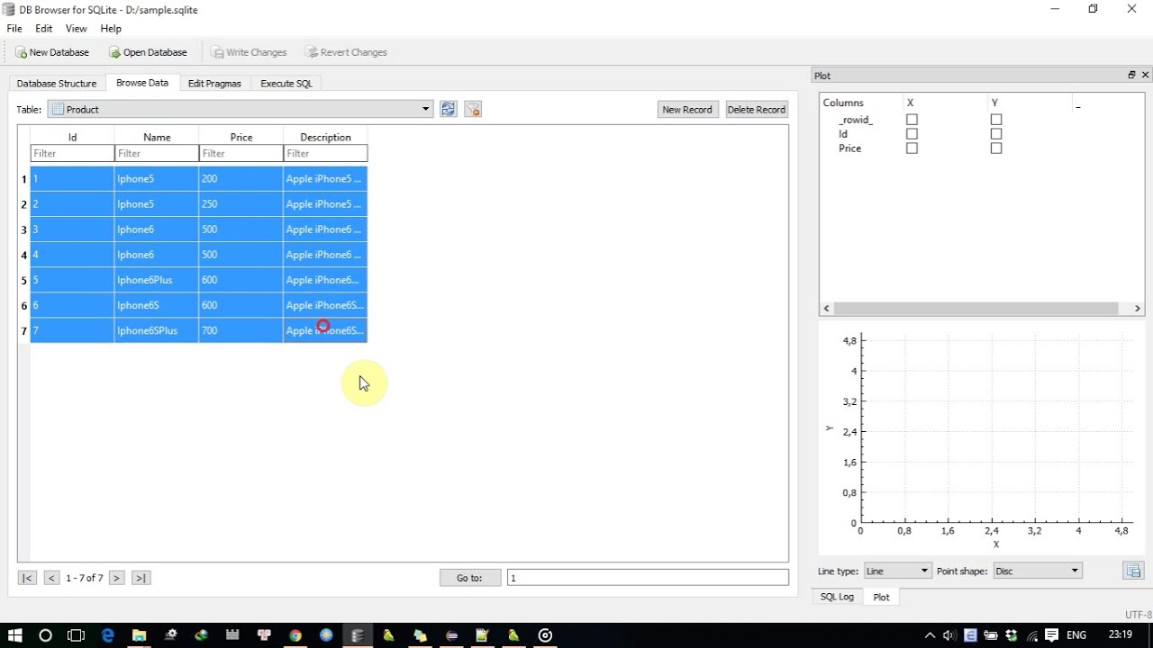Click the Notepad++ taskbar icon
Viewport: 1153px width, 648px height.
482,635
